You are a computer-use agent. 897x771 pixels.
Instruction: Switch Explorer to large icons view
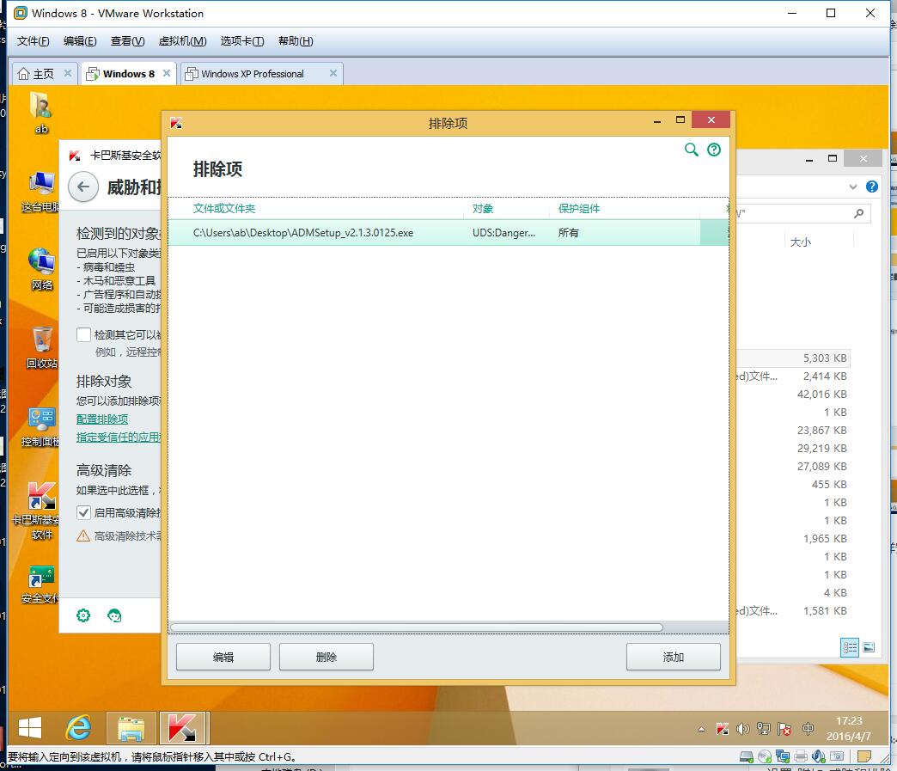click(x=869, y=647)
